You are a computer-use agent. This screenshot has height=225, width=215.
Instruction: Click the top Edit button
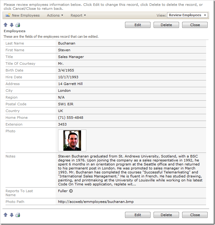pos(138,25)
